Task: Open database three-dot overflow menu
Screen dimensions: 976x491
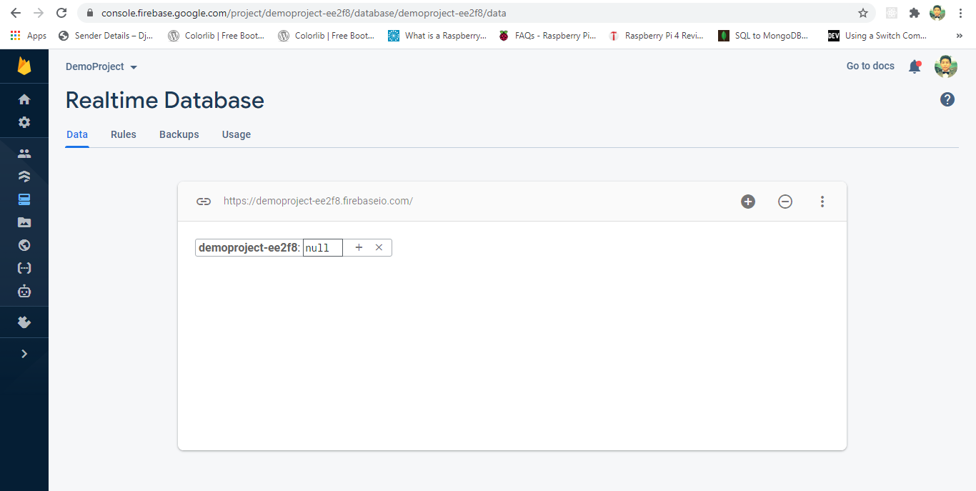Action: coord(822,202)
